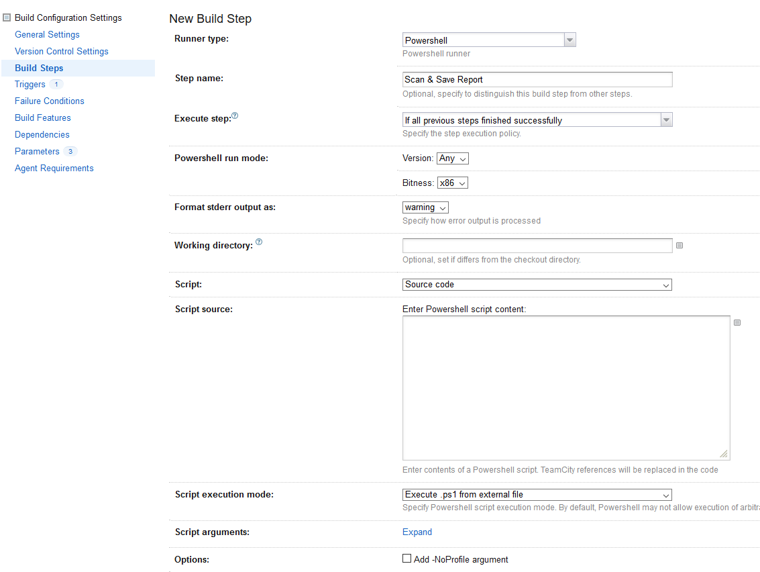
Task: Click the Build Configuration Settings collapse icon
Action: coord(6,17)
